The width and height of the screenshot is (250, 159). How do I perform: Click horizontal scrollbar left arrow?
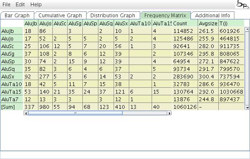[26, 113]
